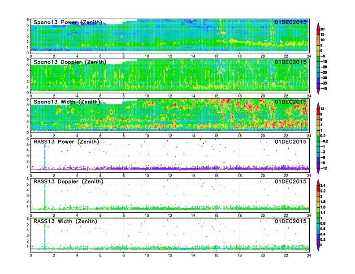Click the red swatch between 2.2 and 2.4 on colorbar
This screenshot has width=355, height=274.
(318, 188)
